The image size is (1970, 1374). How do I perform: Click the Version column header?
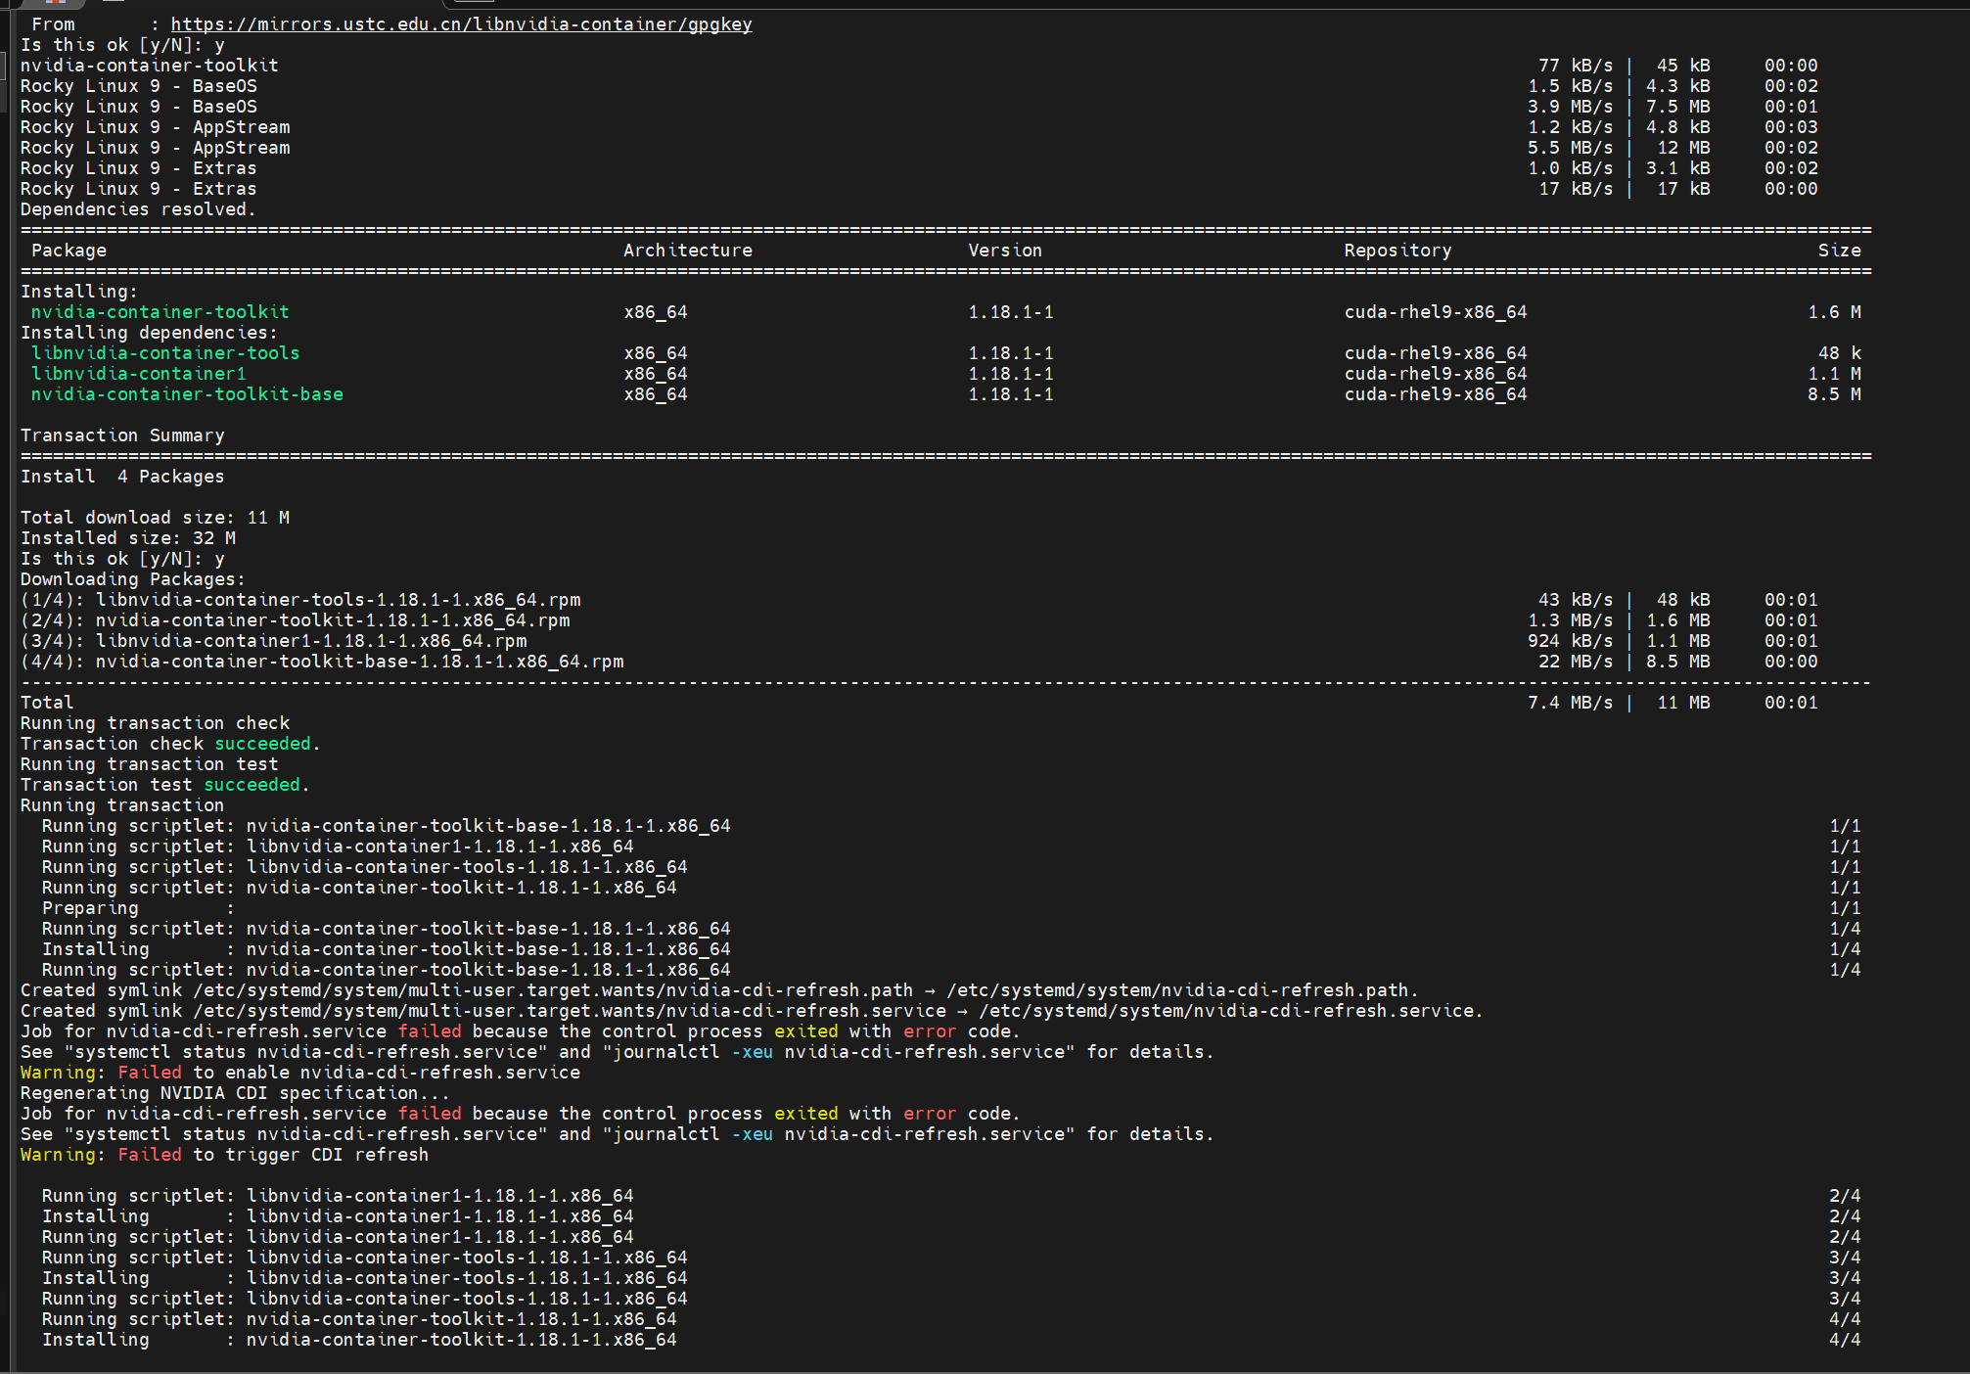(x=1004, y=251)
